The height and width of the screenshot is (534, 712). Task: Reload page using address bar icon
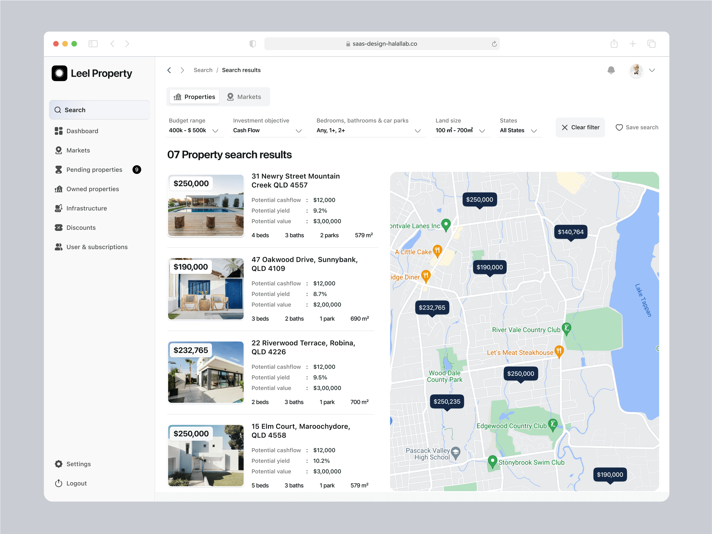click(494, 44)
